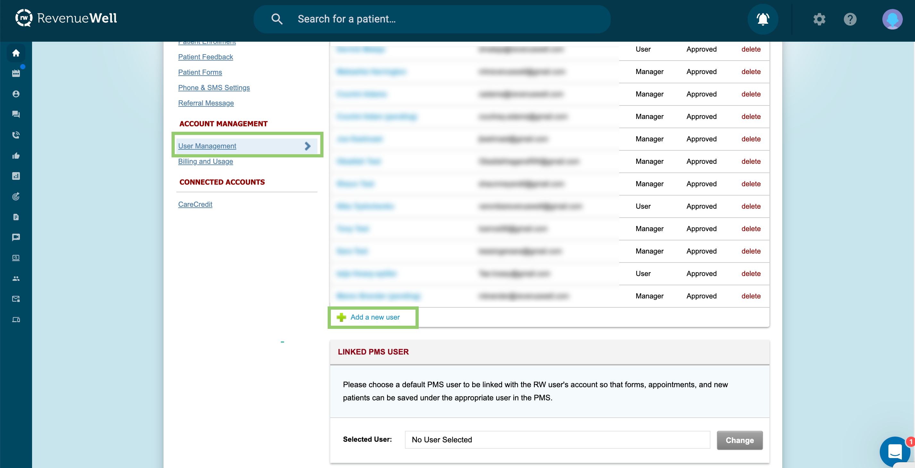
Task: Click the LINKED PMS USER heading
Action: coord(373,352)
